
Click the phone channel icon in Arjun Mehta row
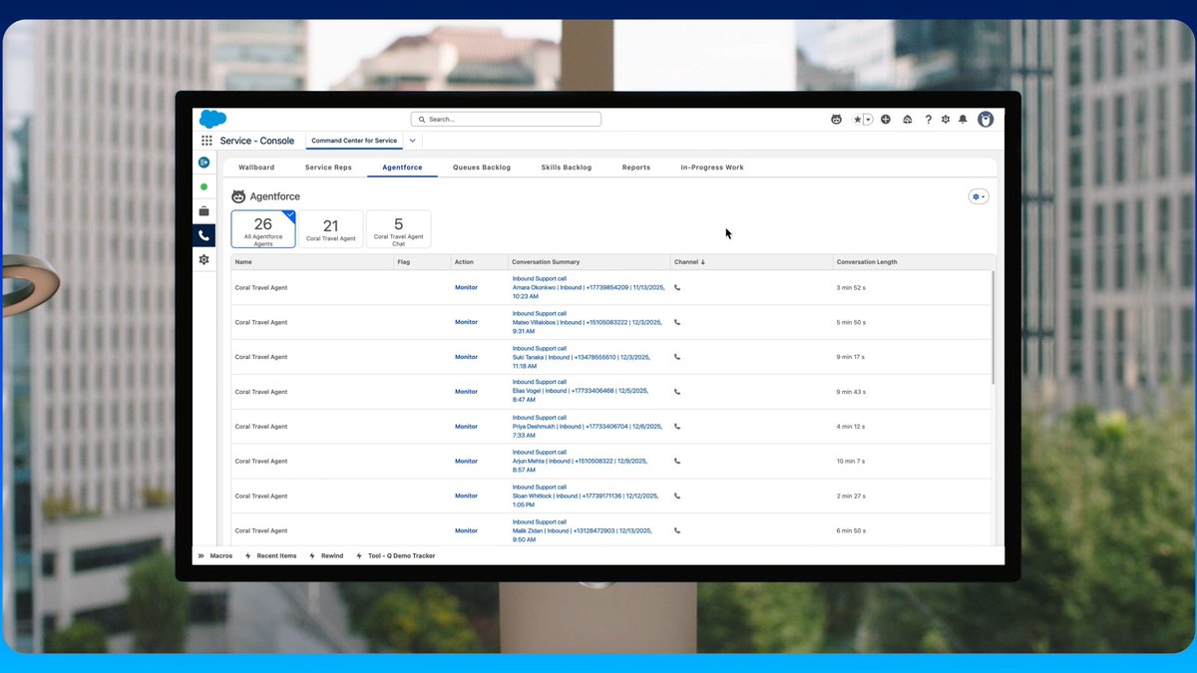pyautogui.click(x=677, y=462)
